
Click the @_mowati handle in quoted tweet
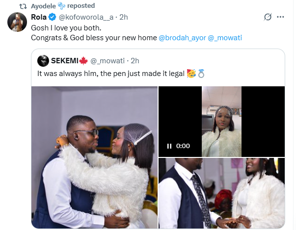tap(108, 60)
